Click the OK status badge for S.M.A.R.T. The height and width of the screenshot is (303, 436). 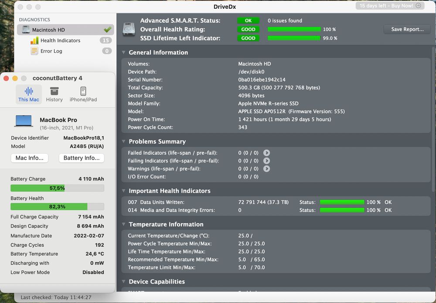[x=248, y=20]
